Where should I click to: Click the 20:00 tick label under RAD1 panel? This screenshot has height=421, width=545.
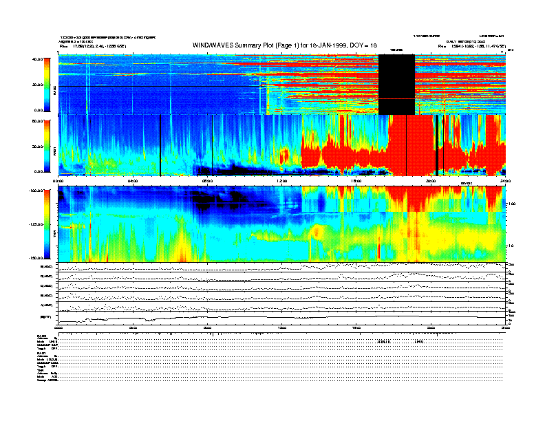[431, 181]
